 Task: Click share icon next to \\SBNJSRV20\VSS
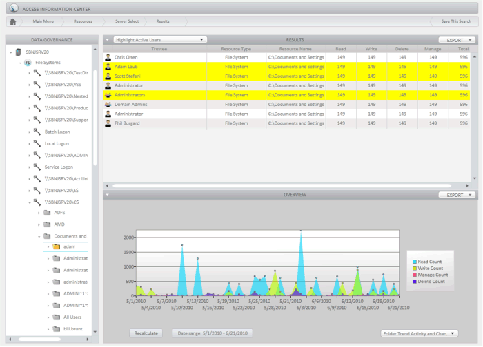pyautogui.click(x=37, y=85)
